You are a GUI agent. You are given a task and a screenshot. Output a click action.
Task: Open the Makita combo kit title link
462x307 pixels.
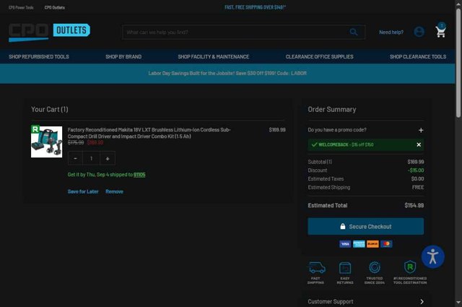tap(149, 133)
